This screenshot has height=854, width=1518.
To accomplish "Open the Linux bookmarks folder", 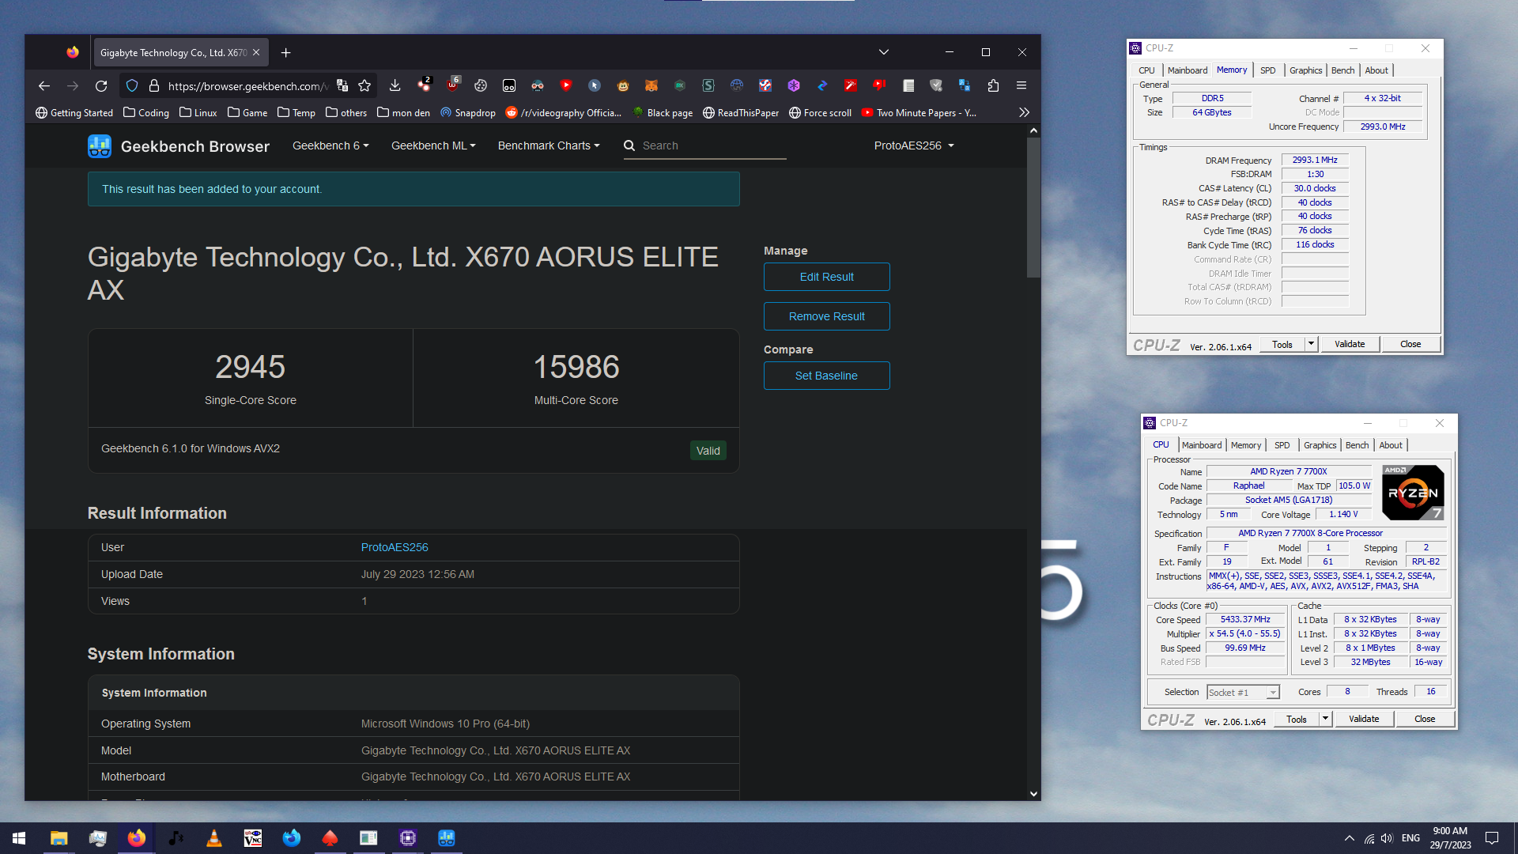I will pyautogui.click(x=198, y=113).
